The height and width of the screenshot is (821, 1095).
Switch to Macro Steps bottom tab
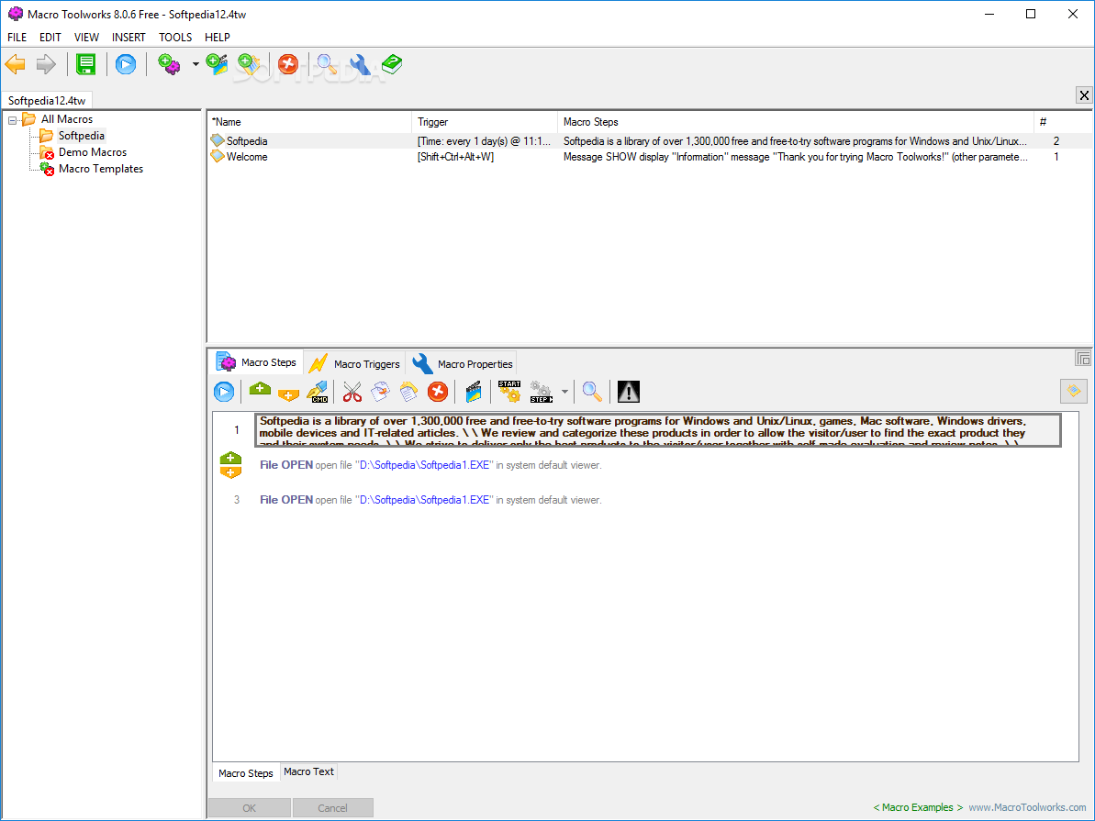click(246, 772)
